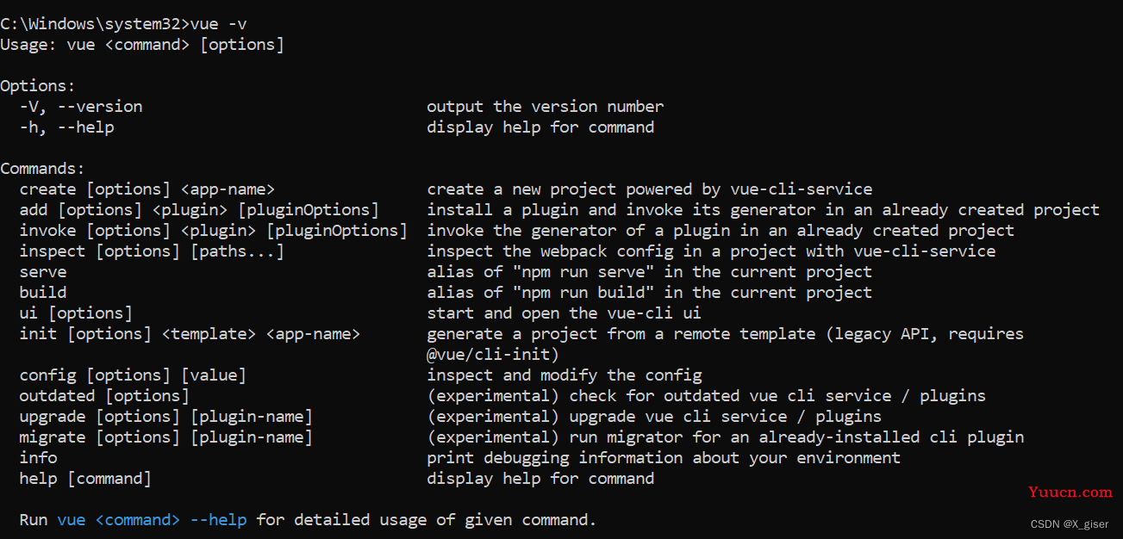Click the "build" command entry
Viewport: 1123px width, 539px height.
(x=43, y=293)
